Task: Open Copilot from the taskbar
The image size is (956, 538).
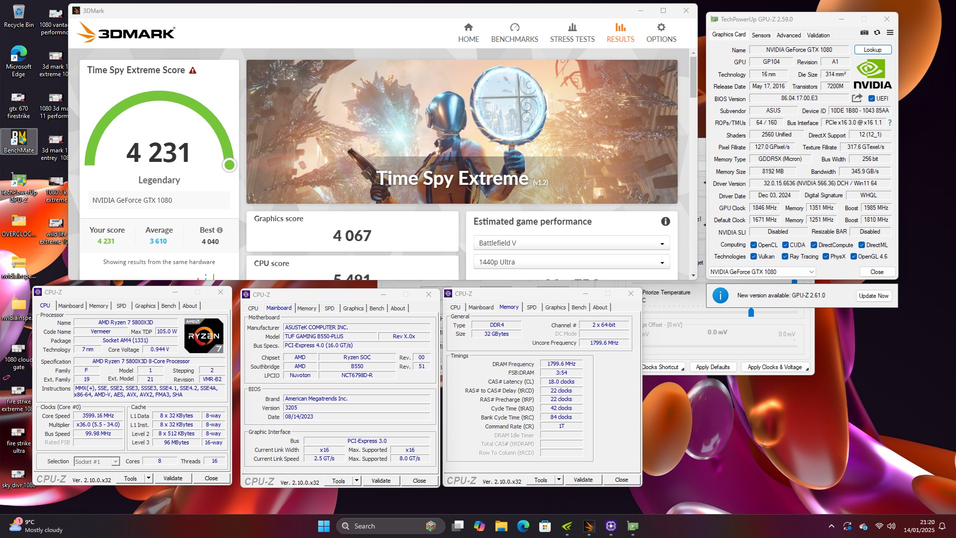Action: (479, 526)
